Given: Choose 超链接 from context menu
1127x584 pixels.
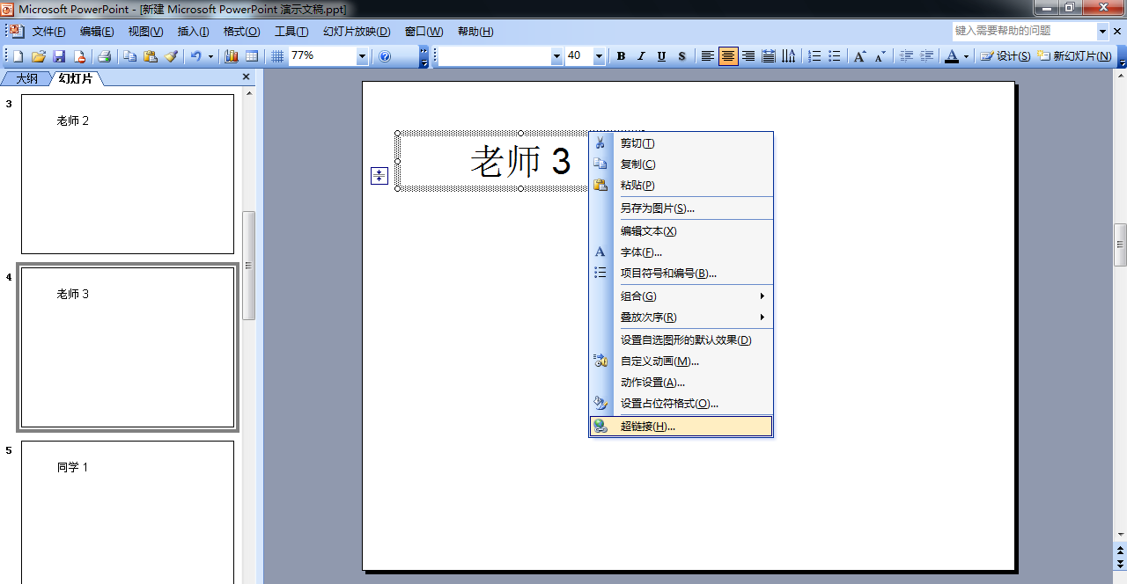Looking at the screenshot, I should pos(681,427).
